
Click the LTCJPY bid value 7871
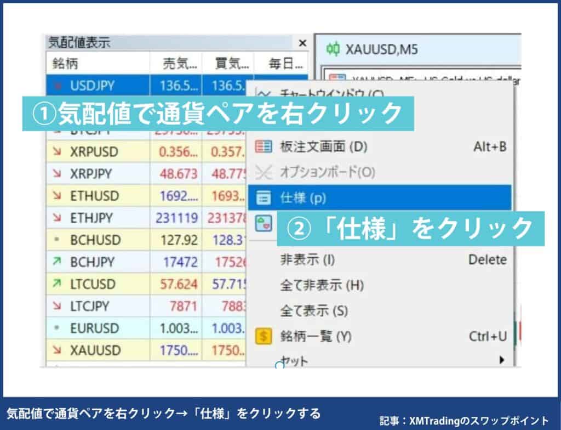pyautogui.click(x=184, y=307)
